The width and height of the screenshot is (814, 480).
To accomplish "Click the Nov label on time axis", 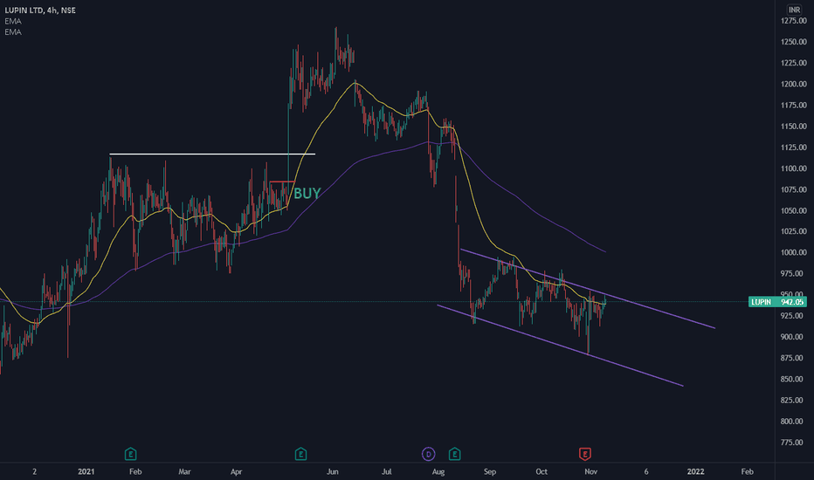I will (590, 471).
